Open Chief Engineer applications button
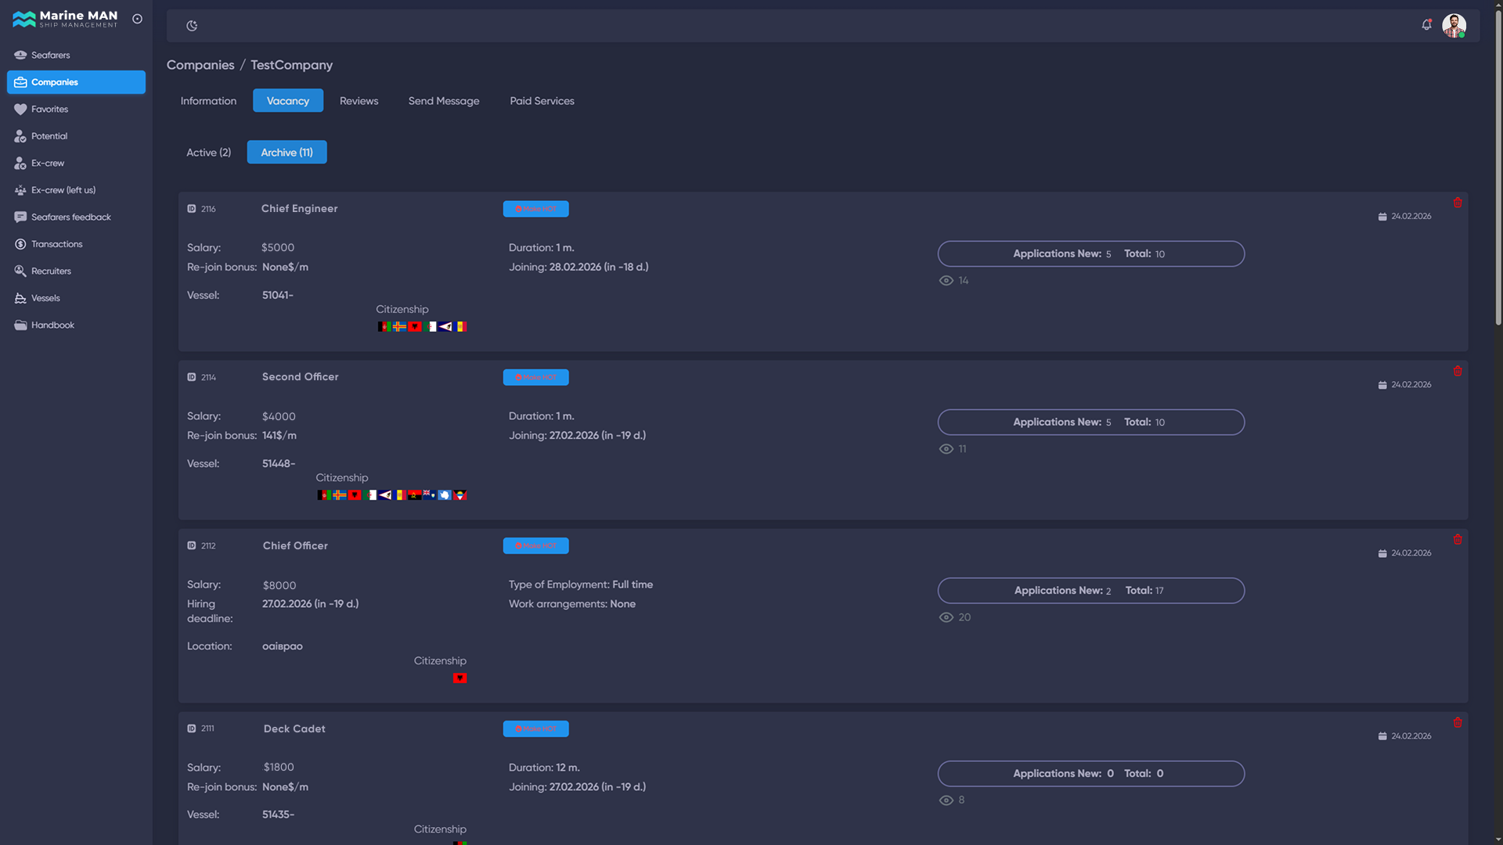 point(1091,253)
